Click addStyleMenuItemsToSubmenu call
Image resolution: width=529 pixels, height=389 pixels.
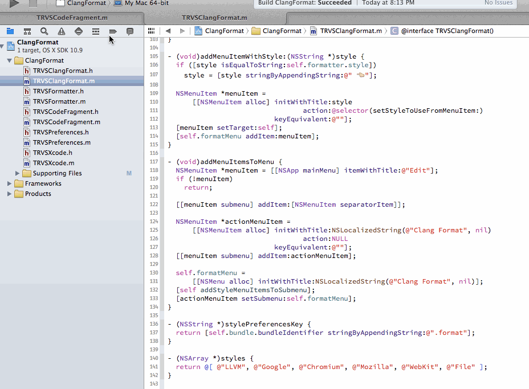point(254,290)
